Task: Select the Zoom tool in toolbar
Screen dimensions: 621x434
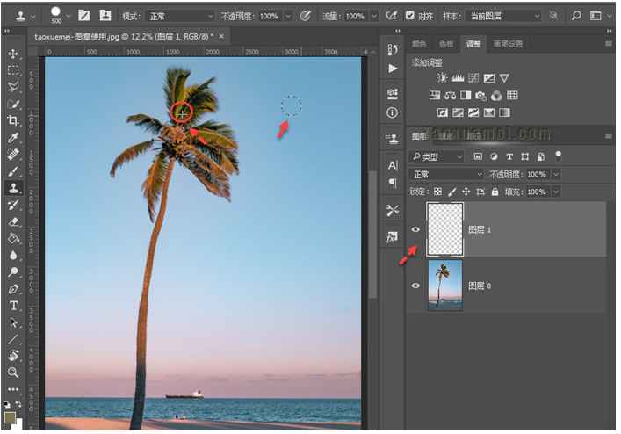Action: click(x=13, y=373)
